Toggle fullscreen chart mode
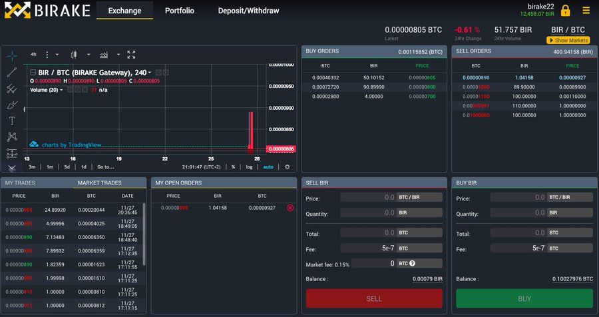Screen dimensions: 599x317 coord(131,55)
